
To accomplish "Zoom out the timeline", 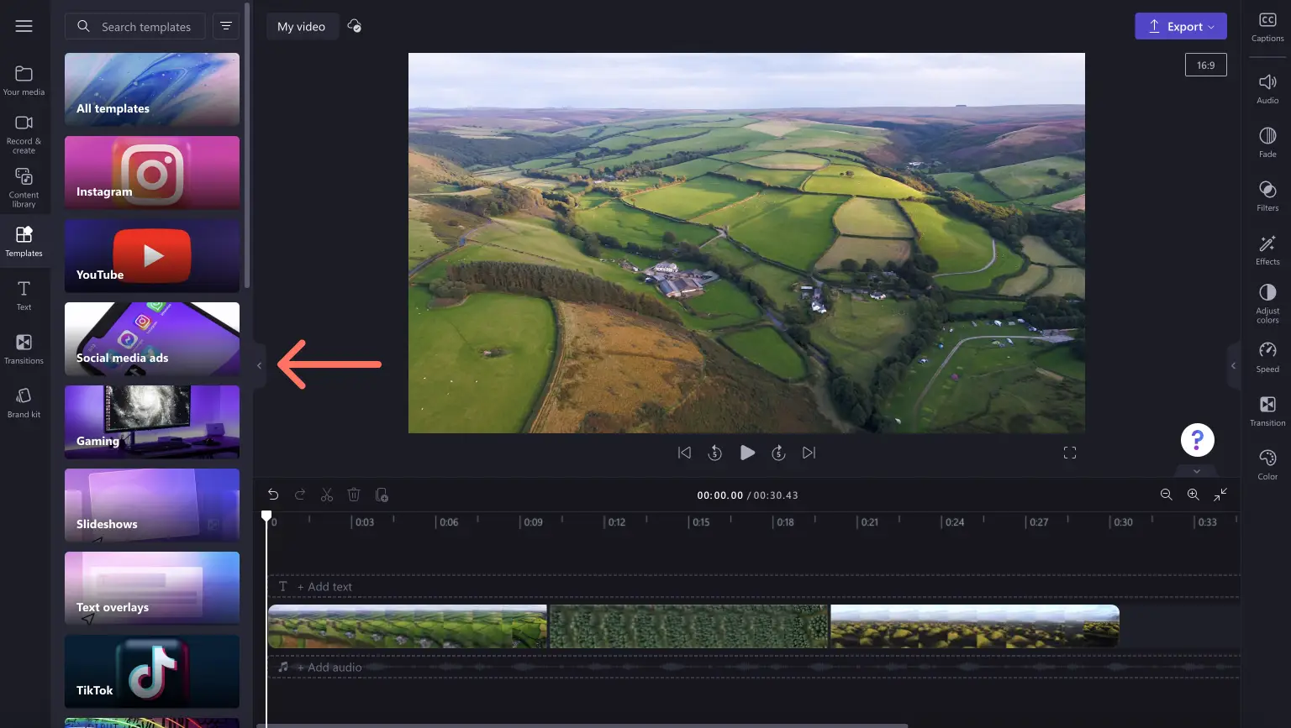I will 1166,495.
